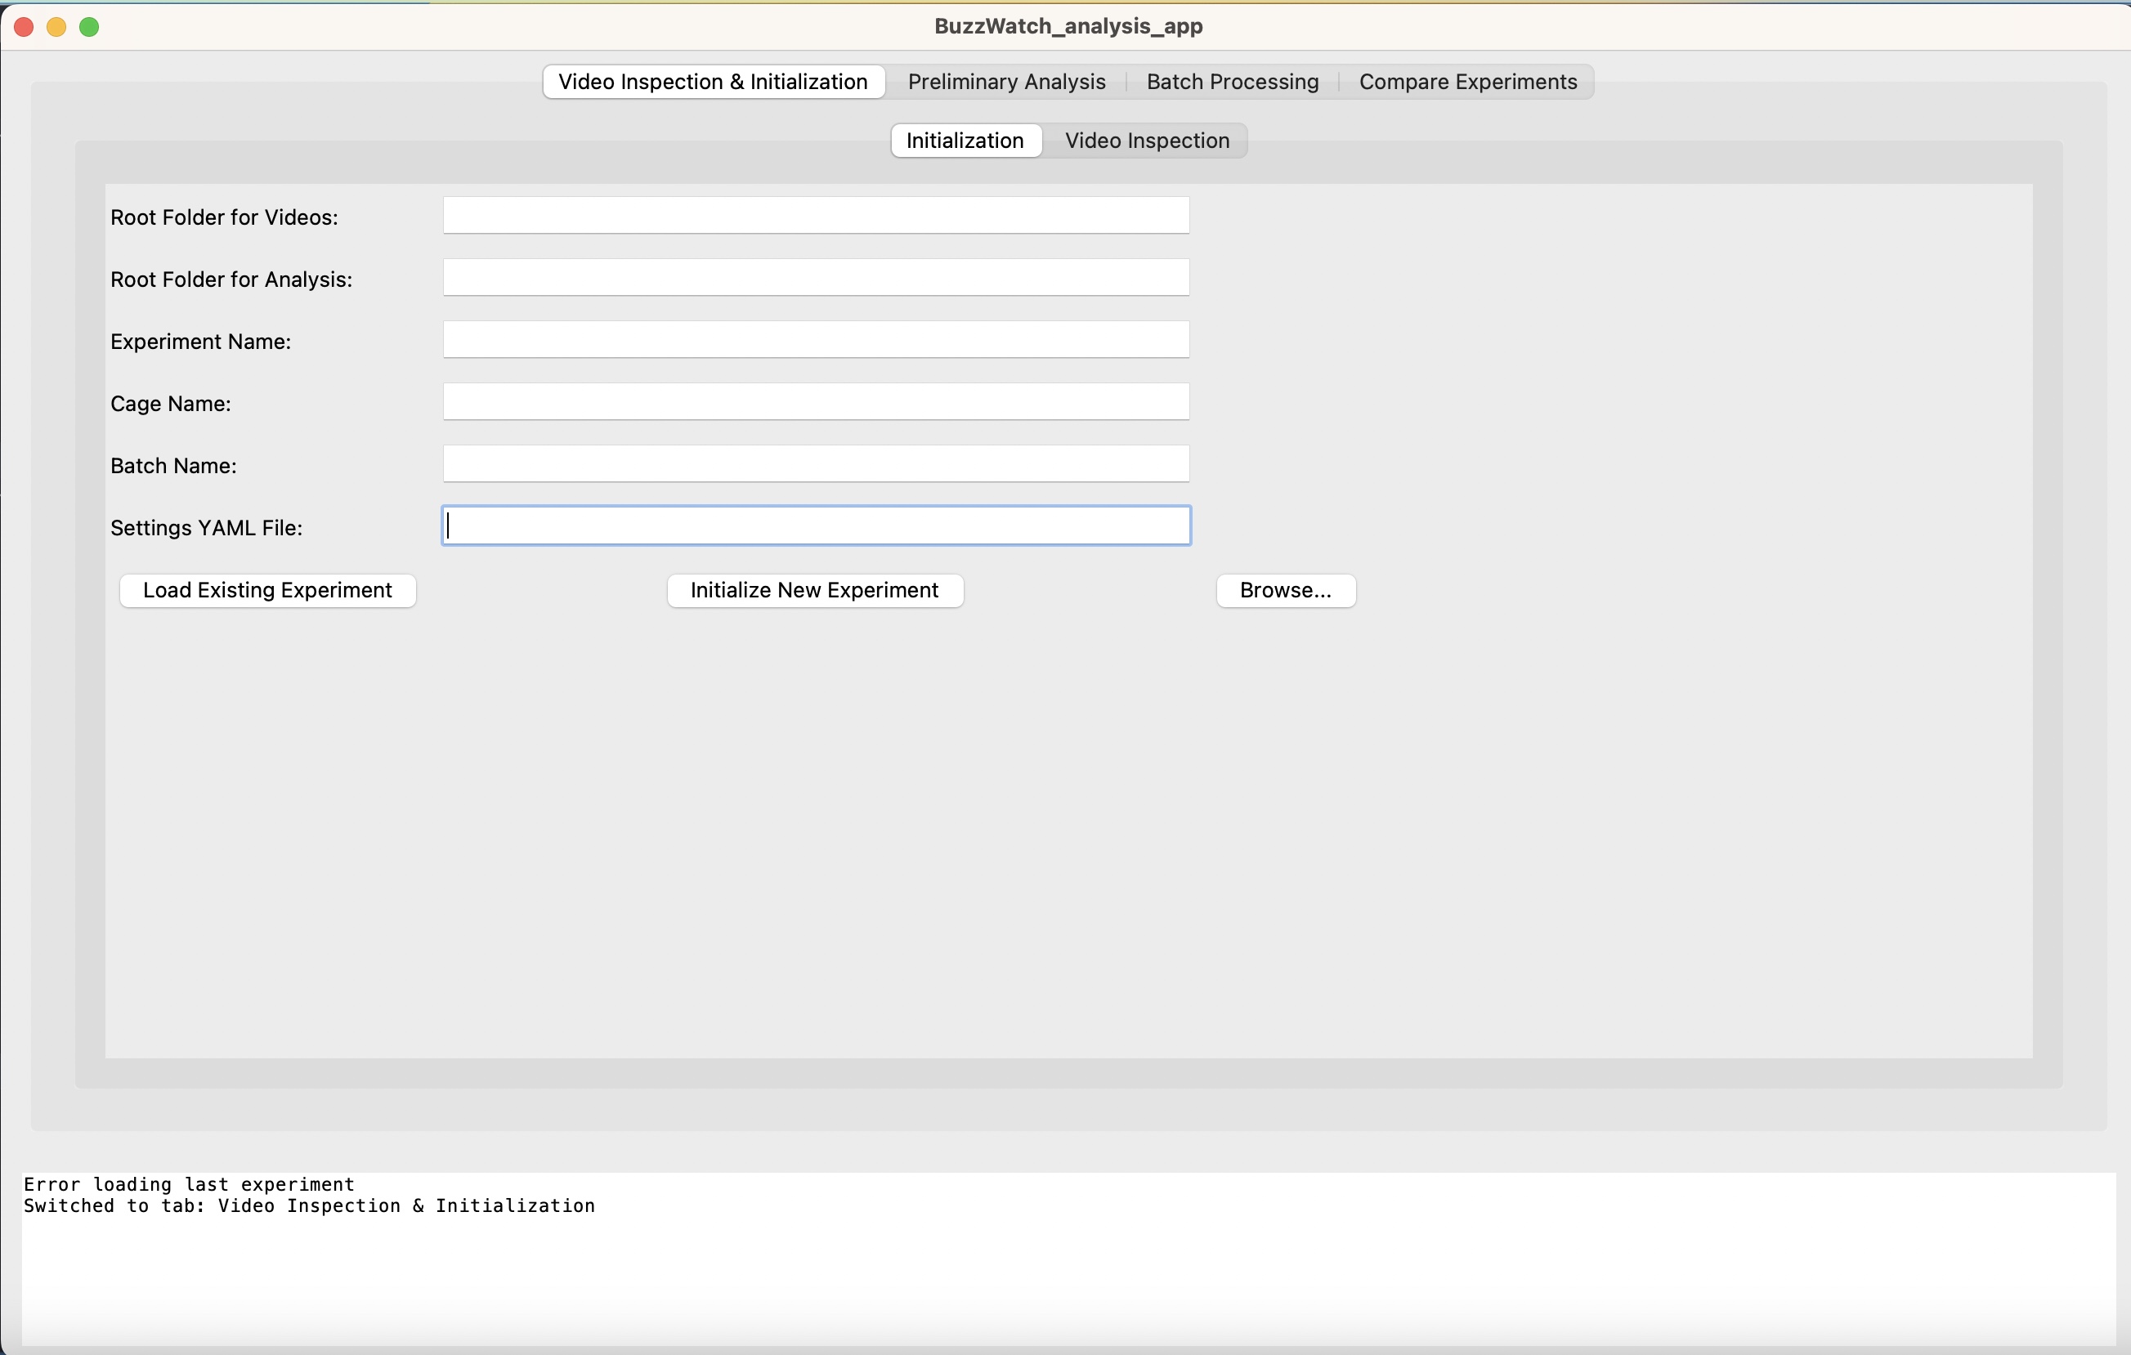The height and width of the screenshot is (1355, 2131).
Task: Click the Browse button for YAML
Action: click(x=1284, y=590)
